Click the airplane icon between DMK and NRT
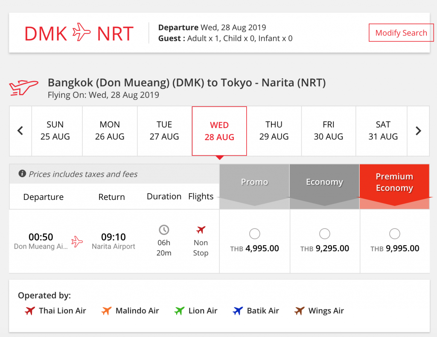The image size is (437, 337). (82, 32)
